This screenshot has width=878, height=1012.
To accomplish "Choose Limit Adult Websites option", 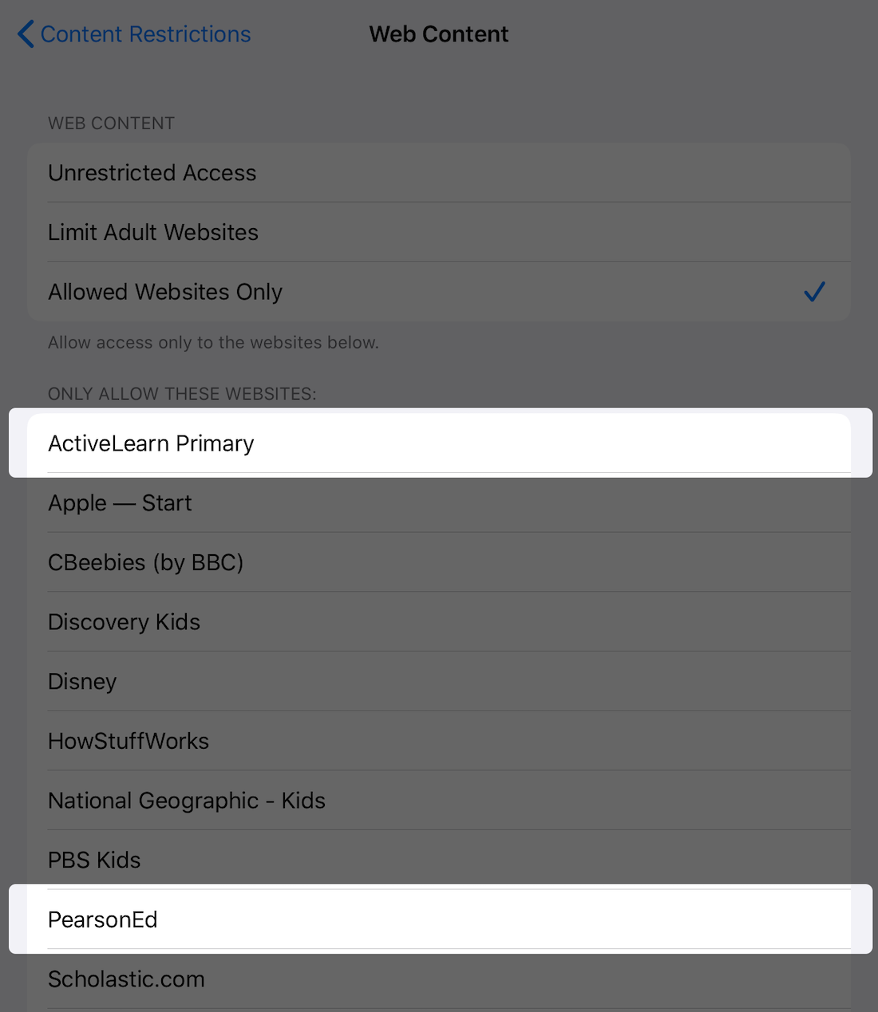I will click(153, 232).
